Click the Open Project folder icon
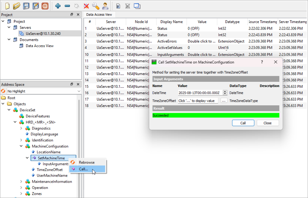The height and width of the screenshot is (198, 308). pos(17,6)
